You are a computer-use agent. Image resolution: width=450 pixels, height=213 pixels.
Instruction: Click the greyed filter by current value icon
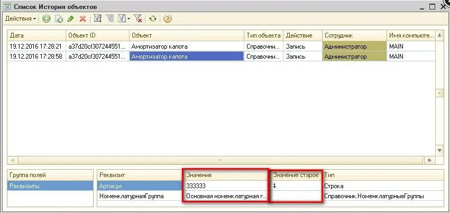tap(110, 19)
